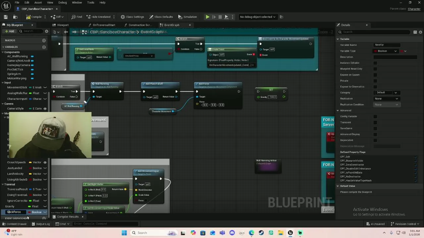Open play mode options dots
The image size is (424, 238).
pos(232,17)
